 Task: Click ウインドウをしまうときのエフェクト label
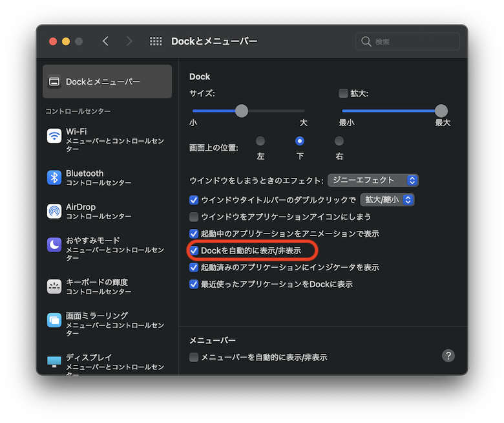256,181
